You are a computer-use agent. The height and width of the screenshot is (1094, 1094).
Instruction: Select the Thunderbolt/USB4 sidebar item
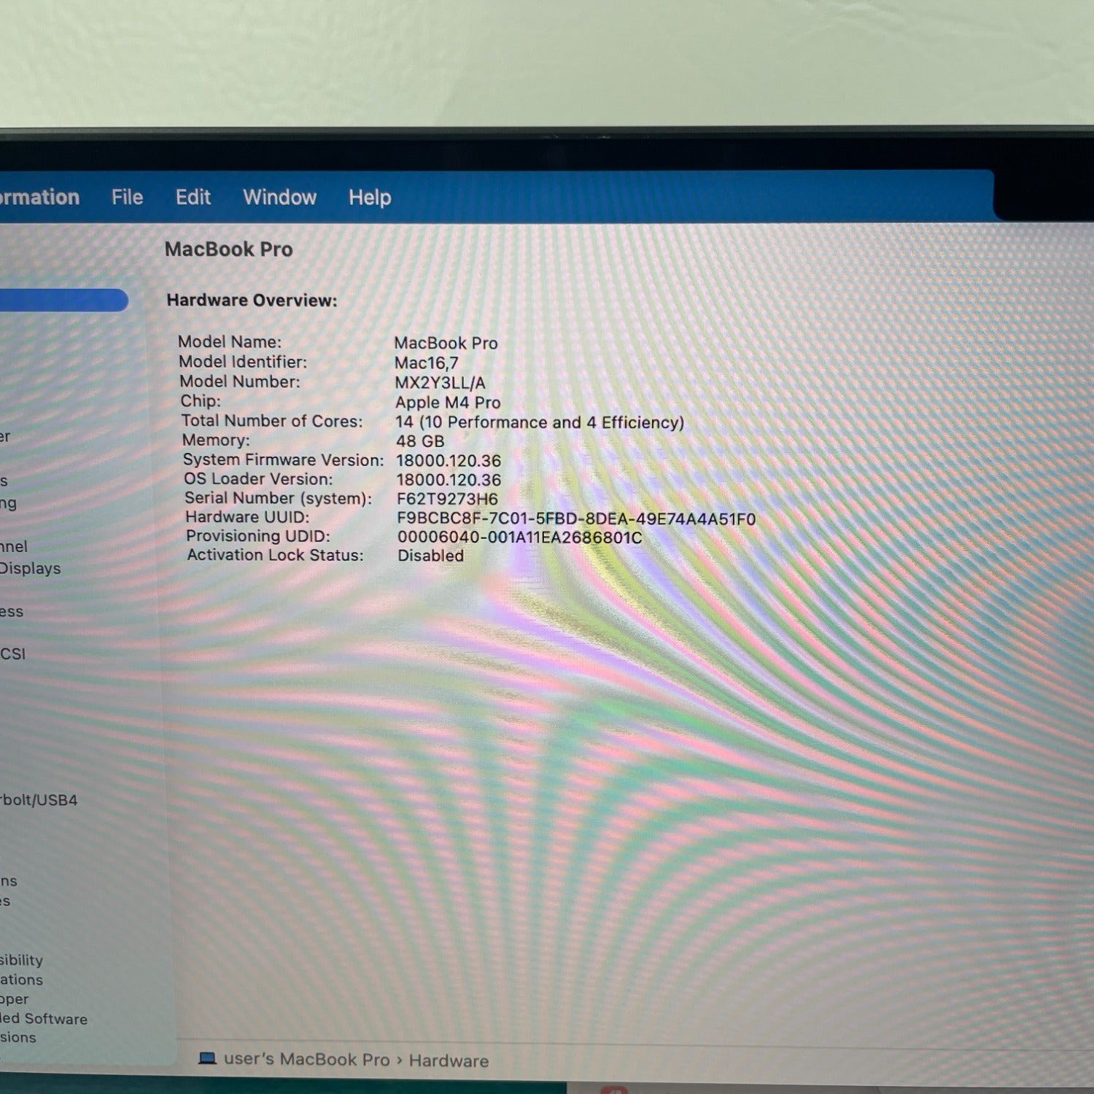(39, 800)
